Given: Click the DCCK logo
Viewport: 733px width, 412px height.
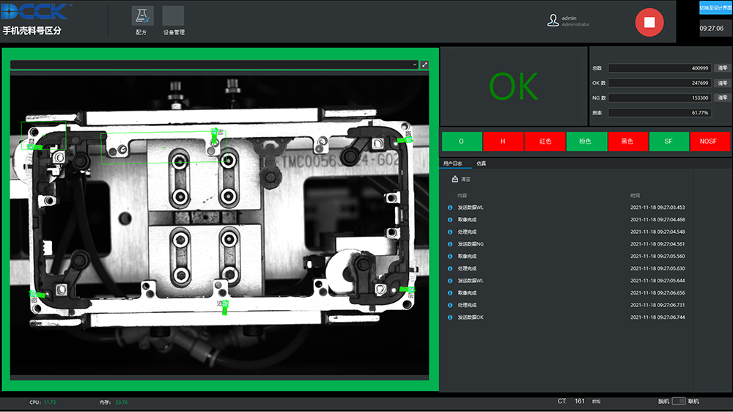Looking at the screenshot, I should (x=35, y=12).
